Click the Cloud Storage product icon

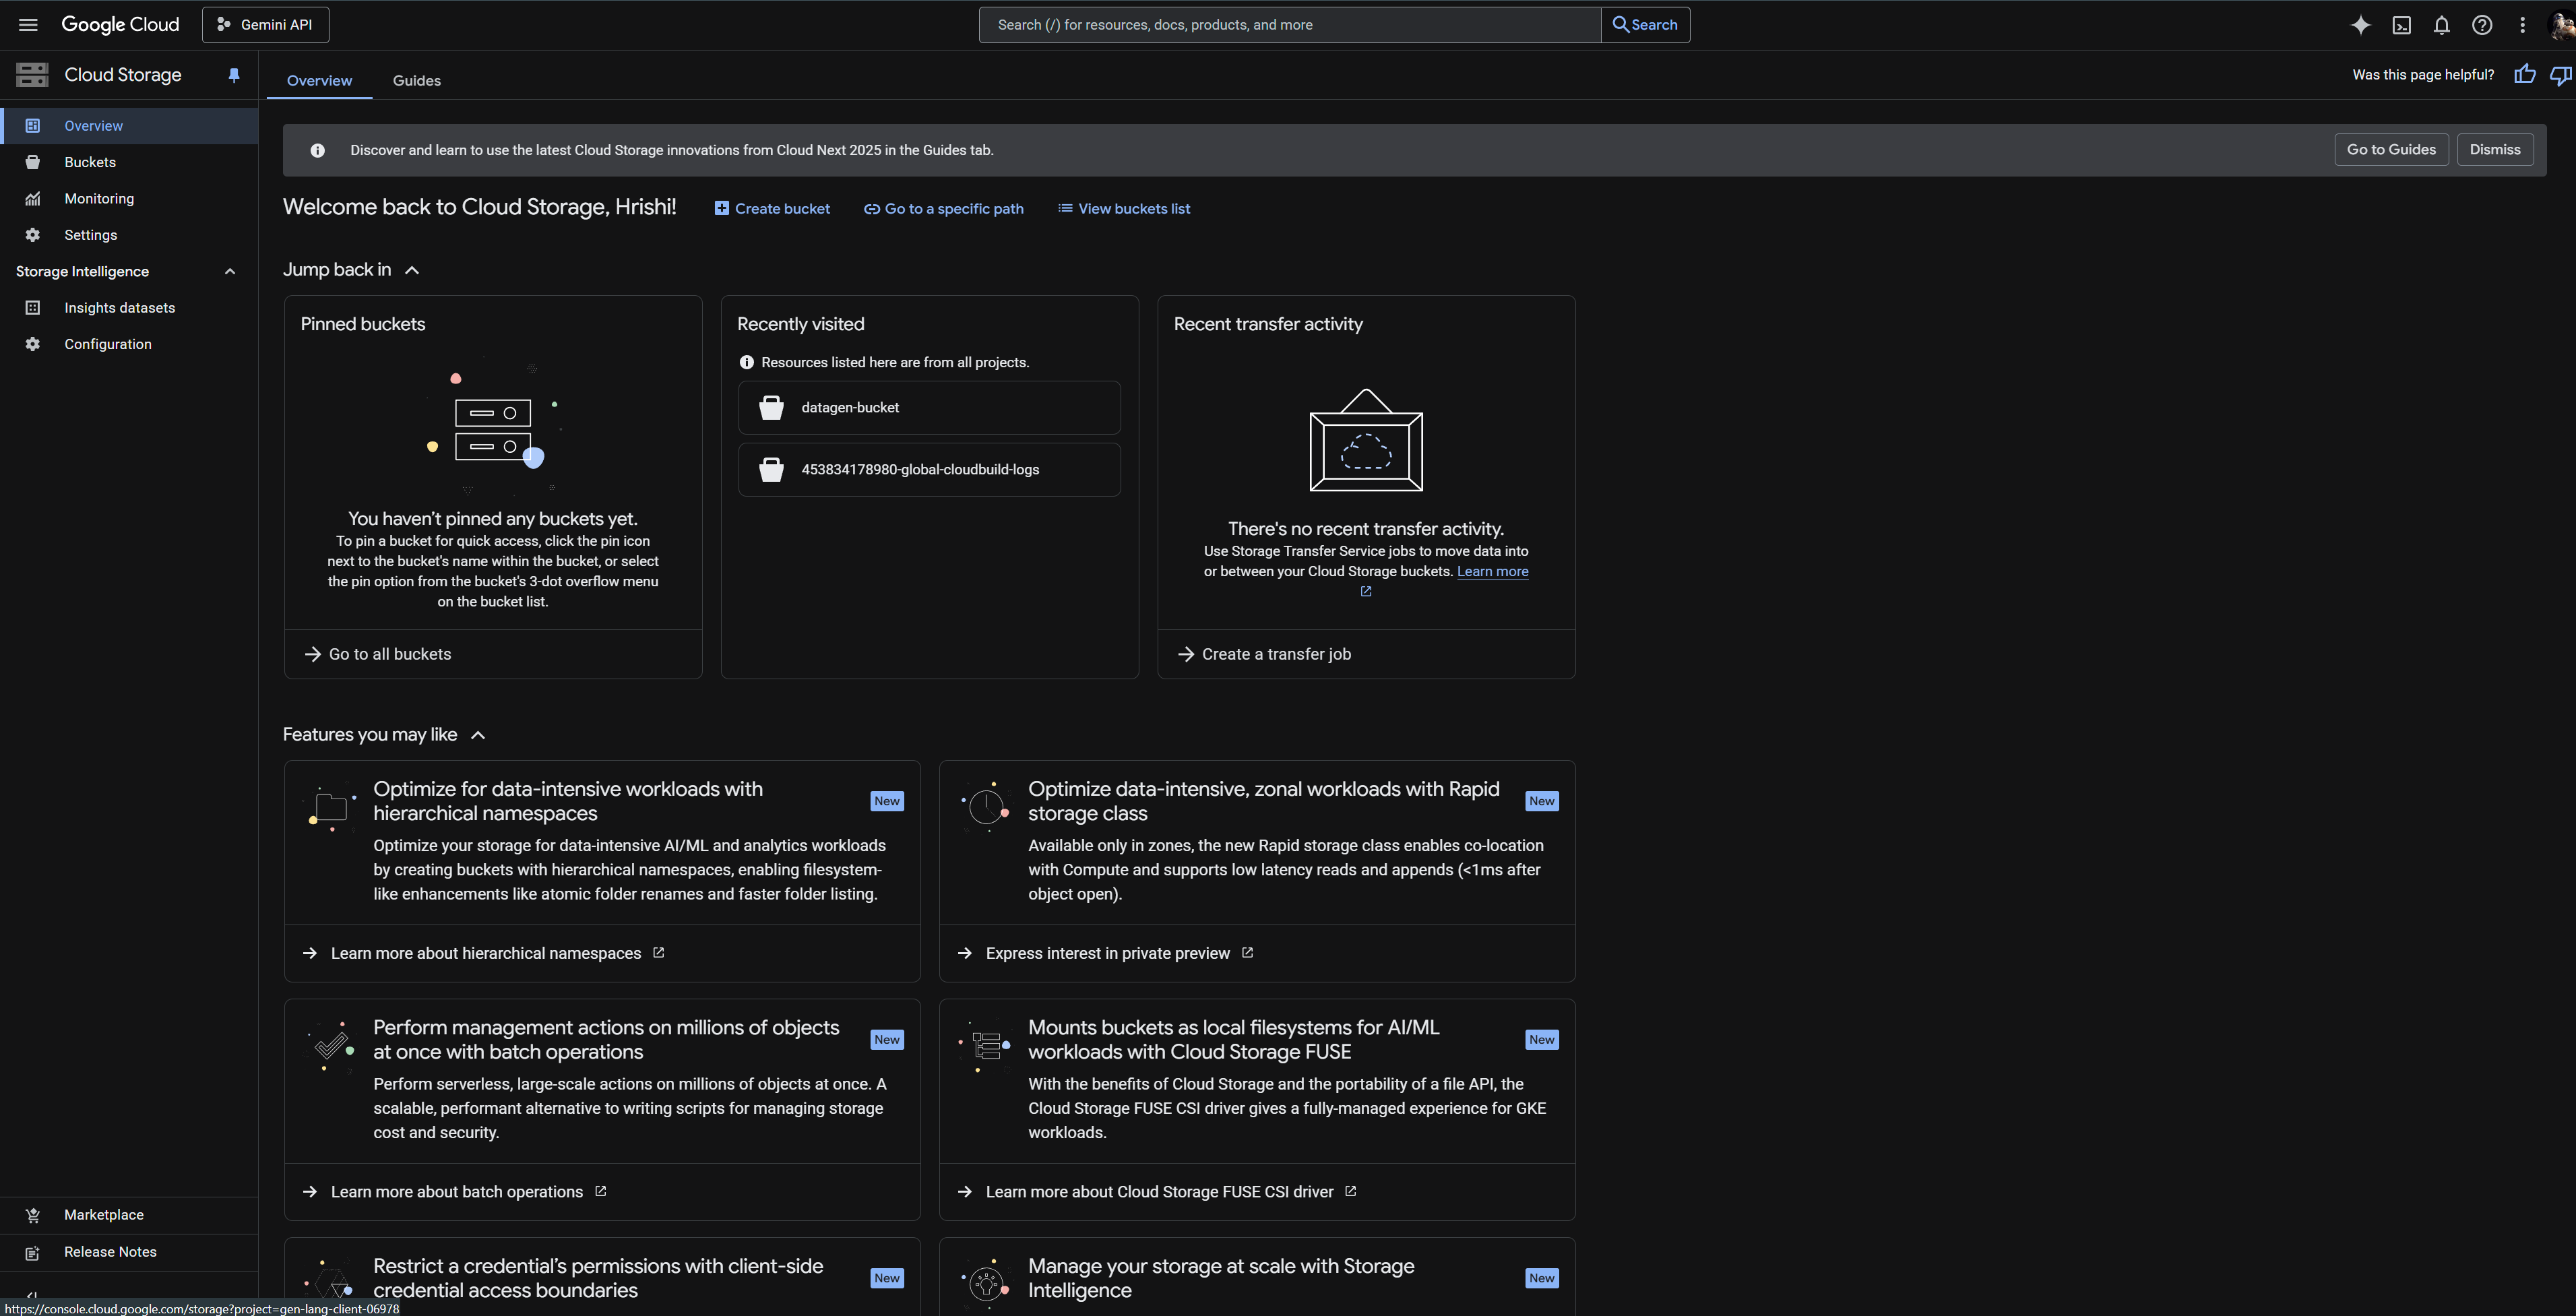point(32,75)
